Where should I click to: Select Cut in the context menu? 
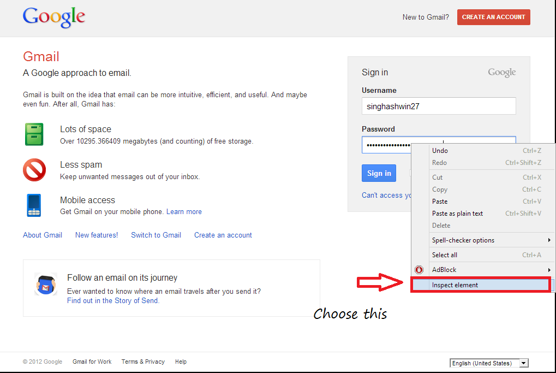click(491, 177)
